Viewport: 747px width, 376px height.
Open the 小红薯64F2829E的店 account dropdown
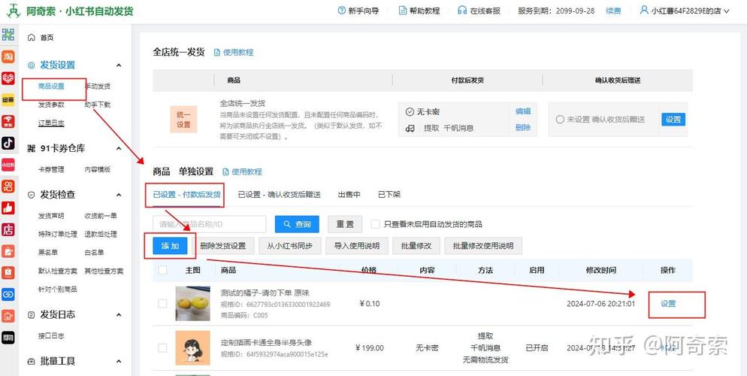pyautogui.click(x=685, y=11)
